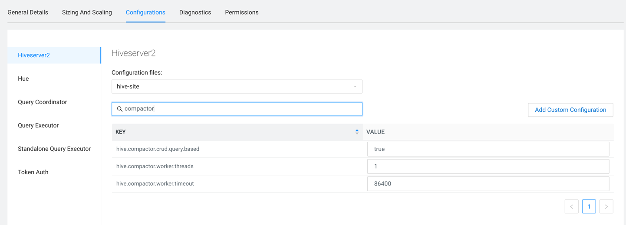Open the hive-site configuration files dropdown
The height and width of the screenshot is (225, 626).
pyautogui.click(x=237, y=87)
